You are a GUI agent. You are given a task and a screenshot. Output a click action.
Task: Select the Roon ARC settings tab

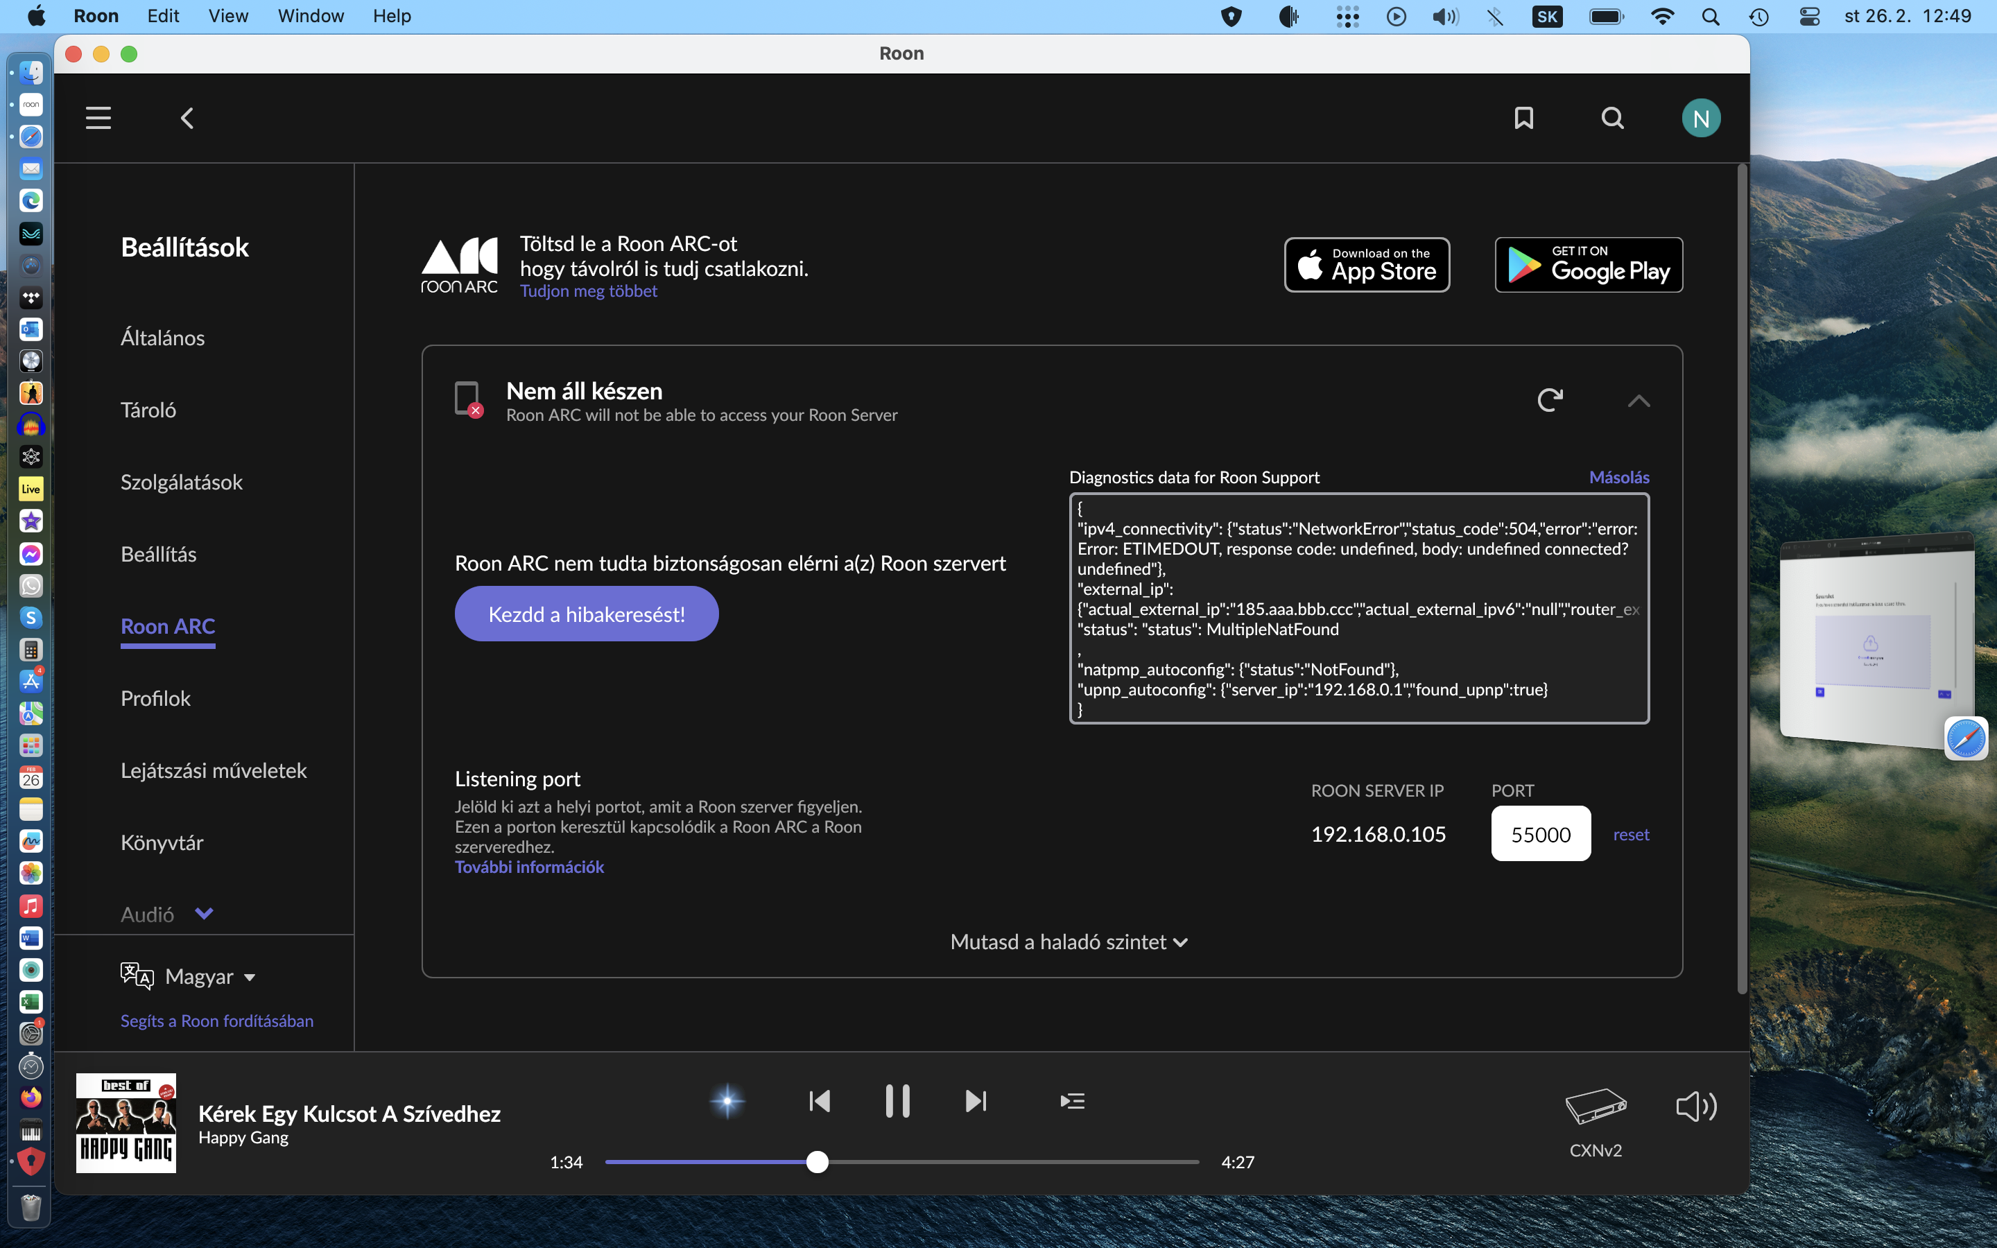click(168, 627)
